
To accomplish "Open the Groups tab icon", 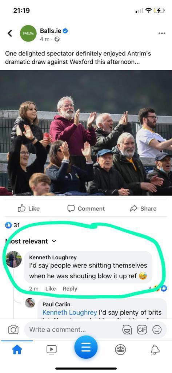I will [120, 349].
